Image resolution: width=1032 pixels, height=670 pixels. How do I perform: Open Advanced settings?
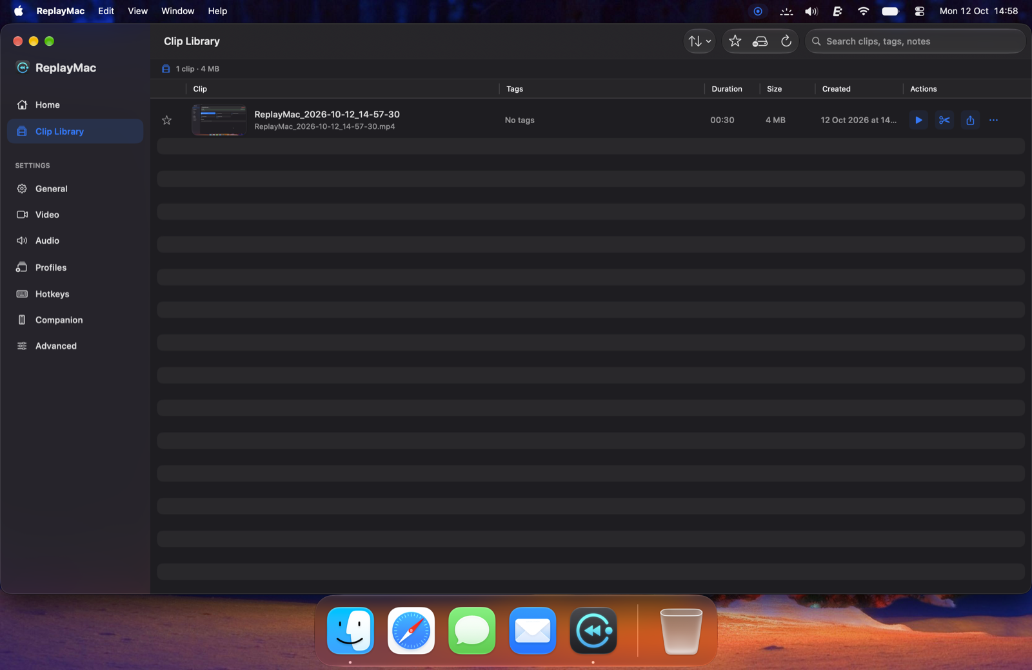(x=75, y=346)
